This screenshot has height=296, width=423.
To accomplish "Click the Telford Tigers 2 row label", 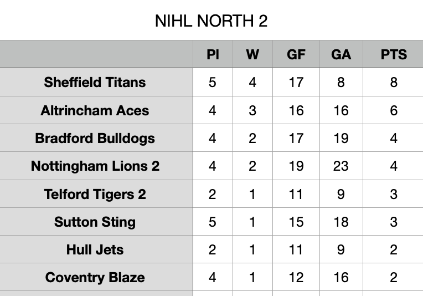I will click(x=95, y=194).
